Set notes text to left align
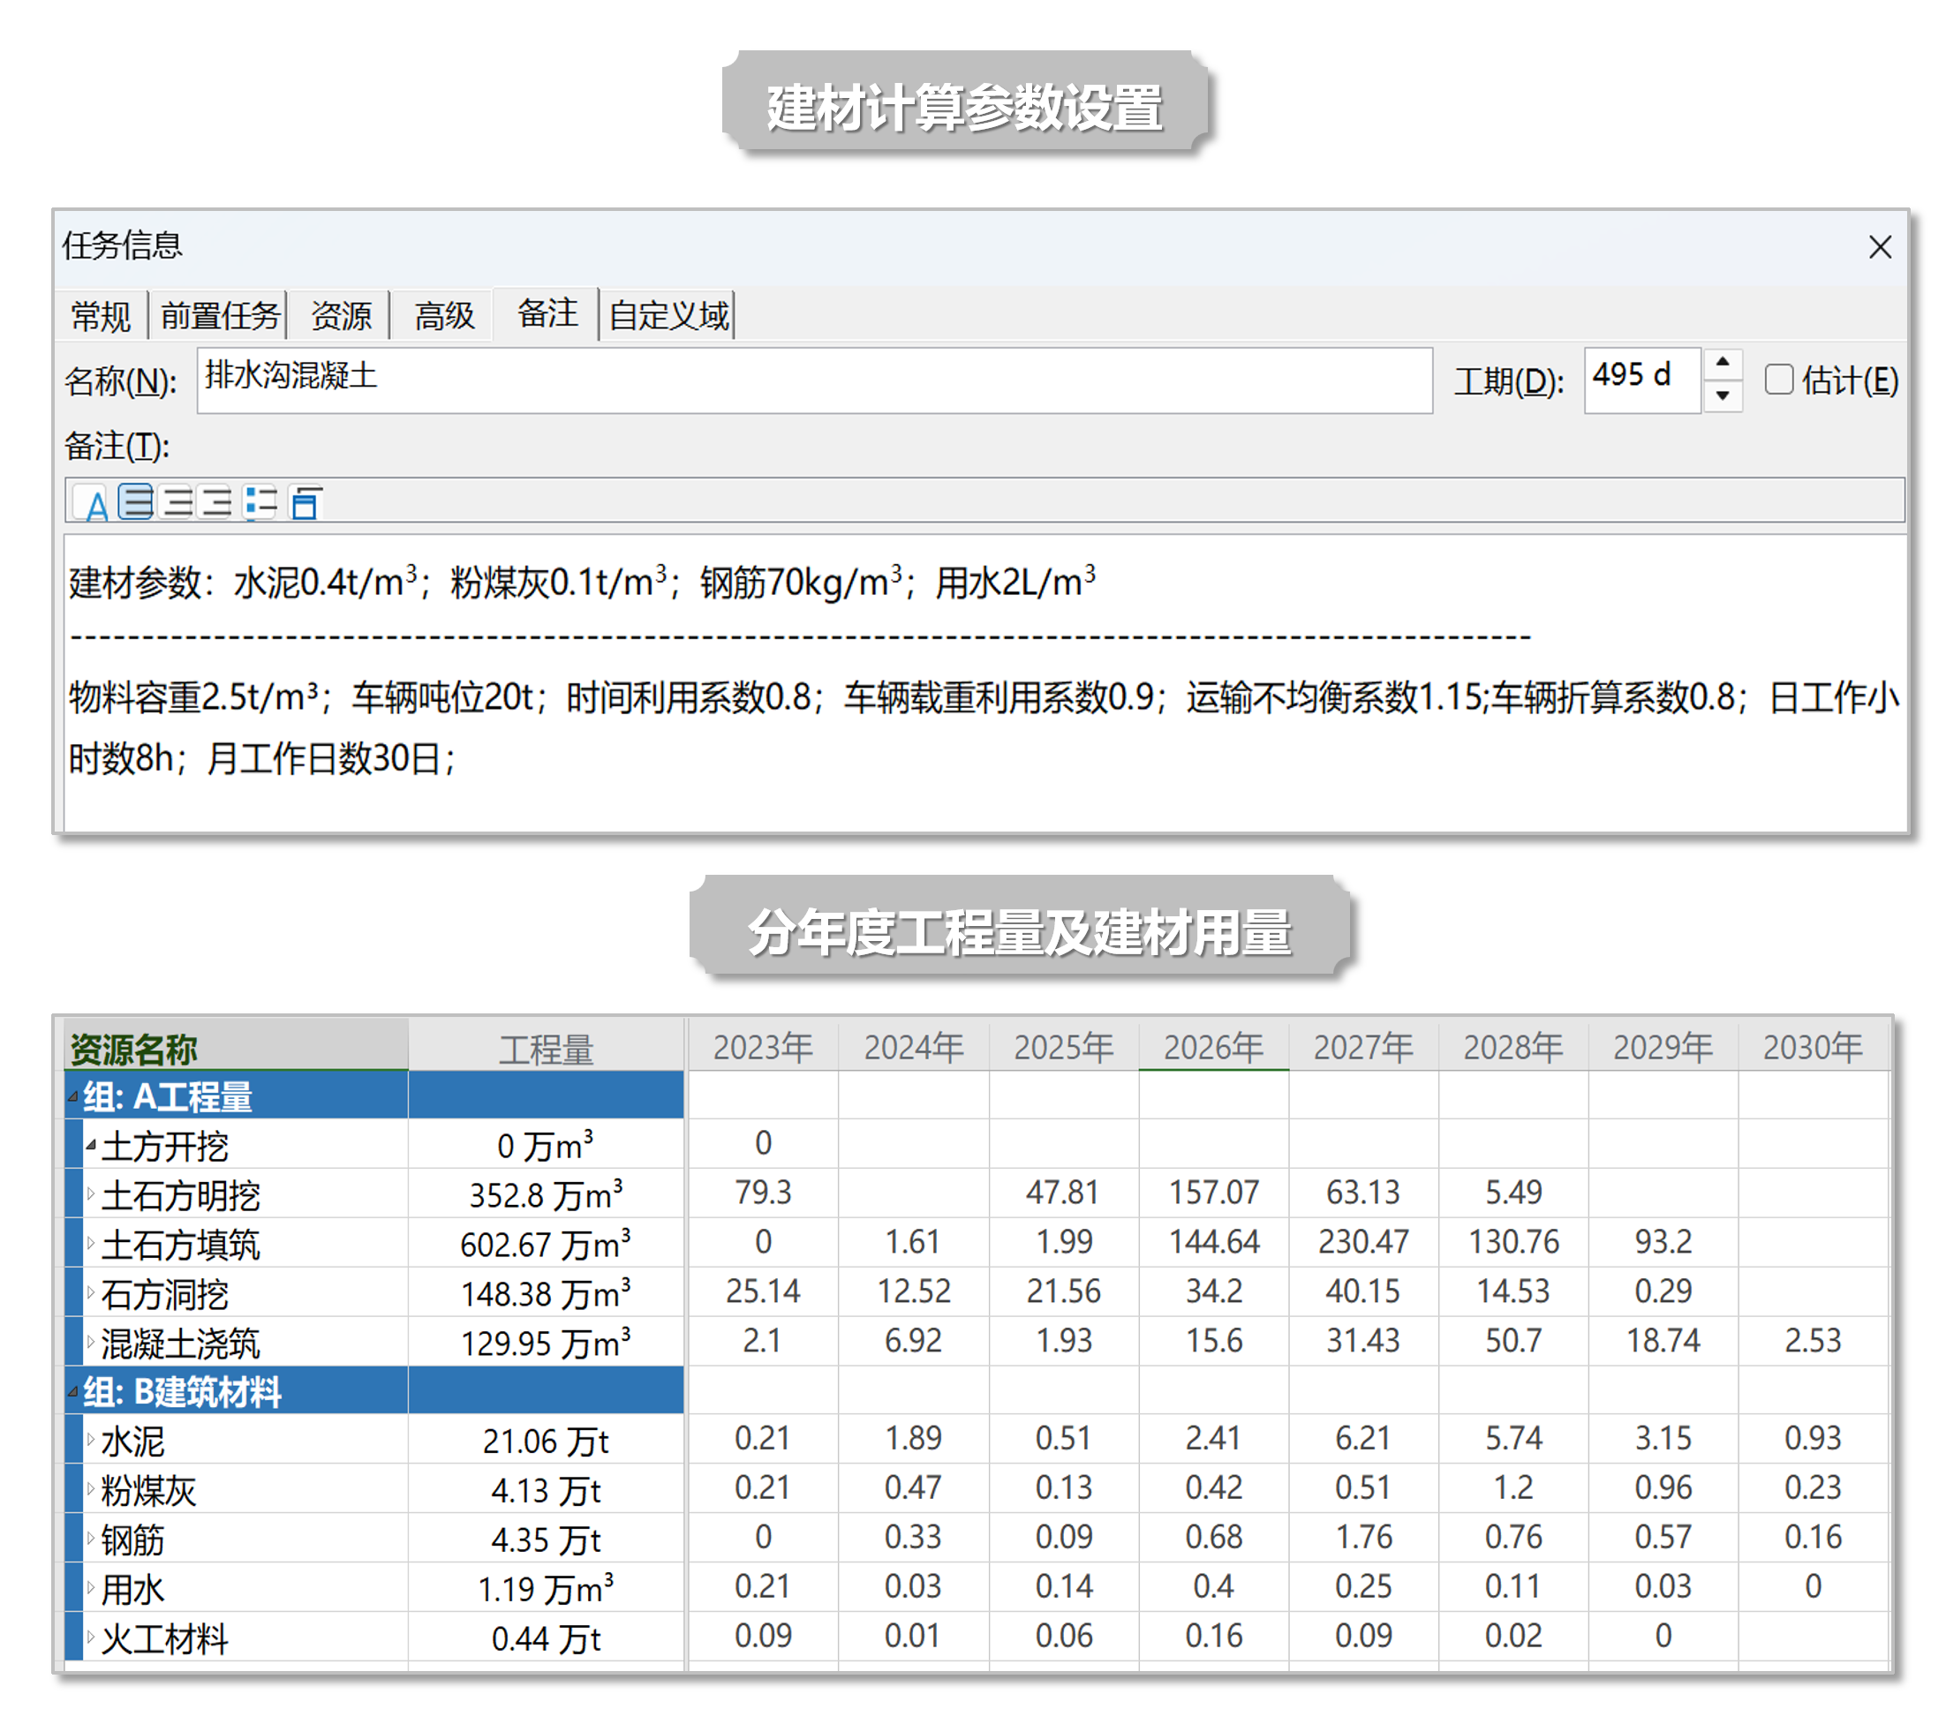This screenshot has height=1724, width=1946. pyautogui.click(x=136, y=501)
